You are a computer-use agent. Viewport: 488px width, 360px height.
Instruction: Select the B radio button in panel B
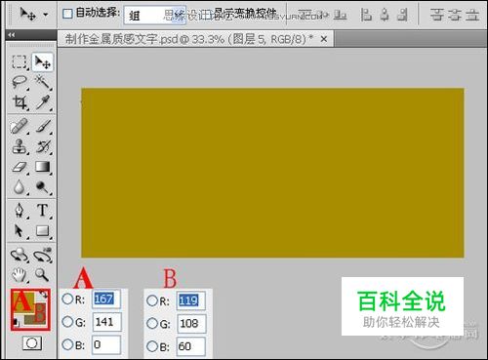click(x=152, y=346)
